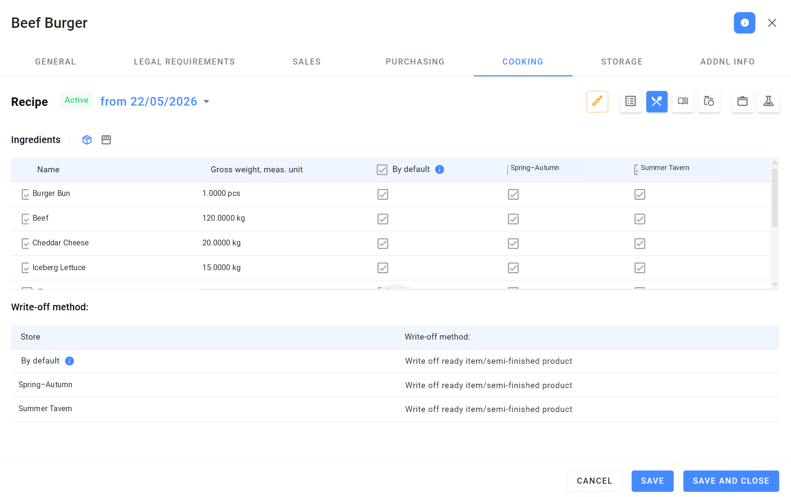Click the store front icon
Image resolution: width=791 pixels, height=497 pixels.
[x=106, y=140]
